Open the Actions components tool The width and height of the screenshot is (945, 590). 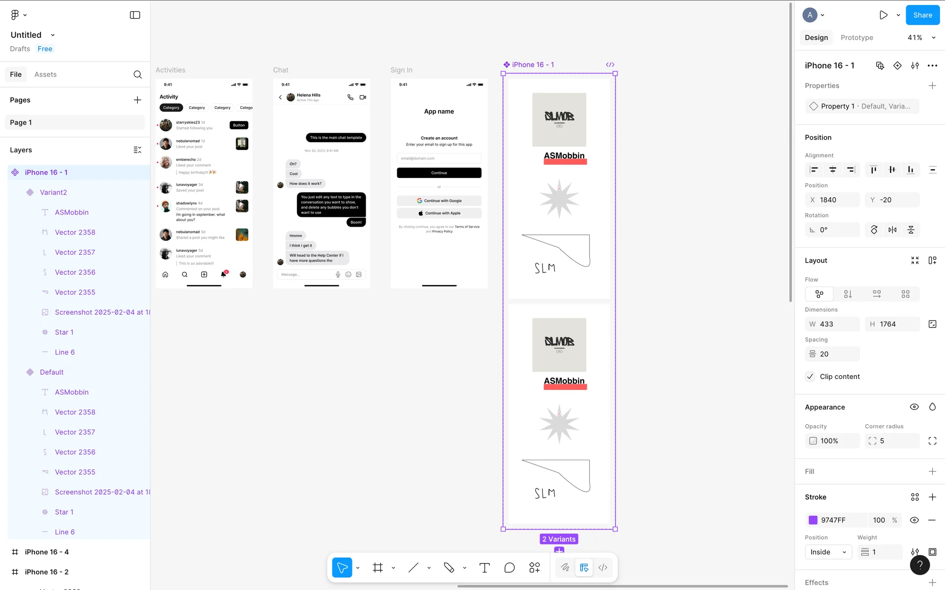tap(535, 568)
